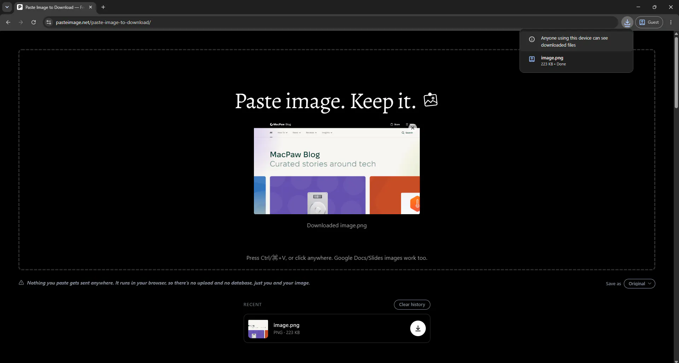
Task: Click the Chrome downloads toolbar icon
Action: (627, 22)
